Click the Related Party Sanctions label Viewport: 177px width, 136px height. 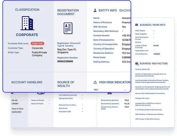tap(110, 104)
